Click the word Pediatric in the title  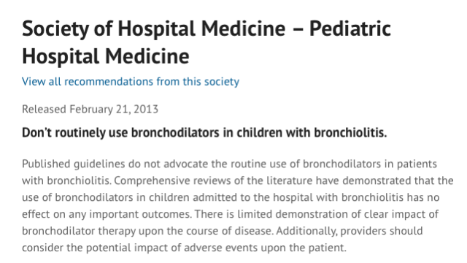click(x=350, y=28)
